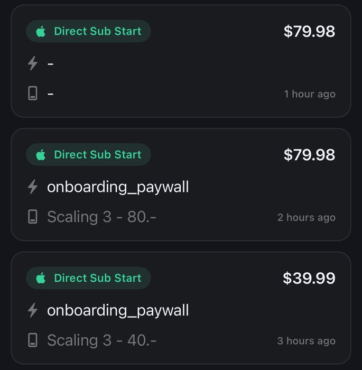The image size is (362, 370).
Task: Select Direct Sub Start badge in $39.99 card
Action: click(88, 278)
